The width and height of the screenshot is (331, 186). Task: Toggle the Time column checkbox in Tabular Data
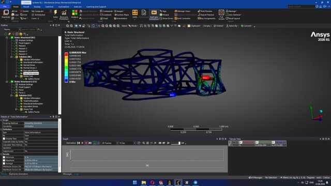tap(230, 143)
